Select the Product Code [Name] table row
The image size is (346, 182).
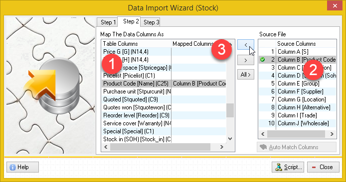pos(164,84)
